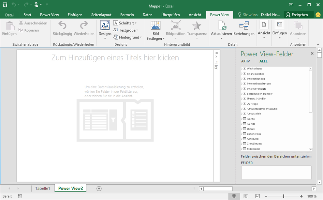Click the Aktualisieren refresh icon
Viewport: 323px width, 200px height.
tap(221, 26)
